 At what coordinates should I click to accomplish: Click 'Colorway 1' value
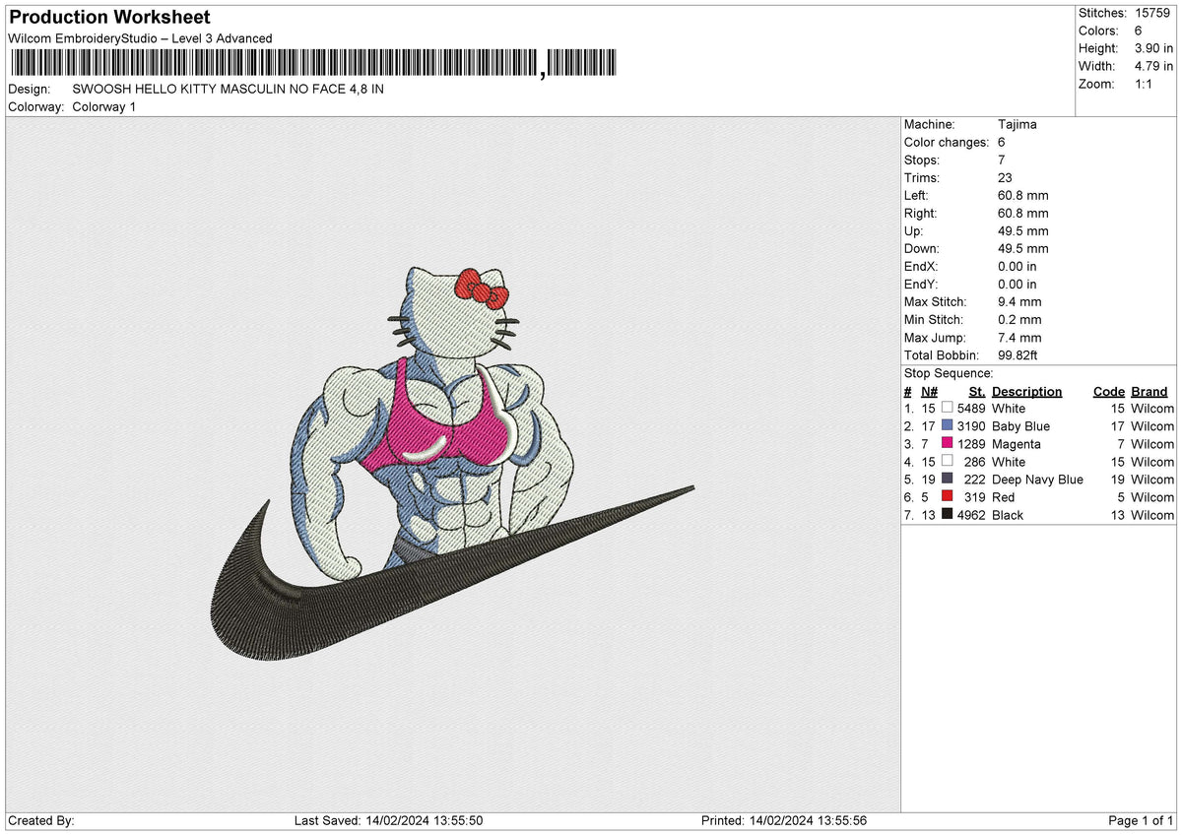coord(104,106)
